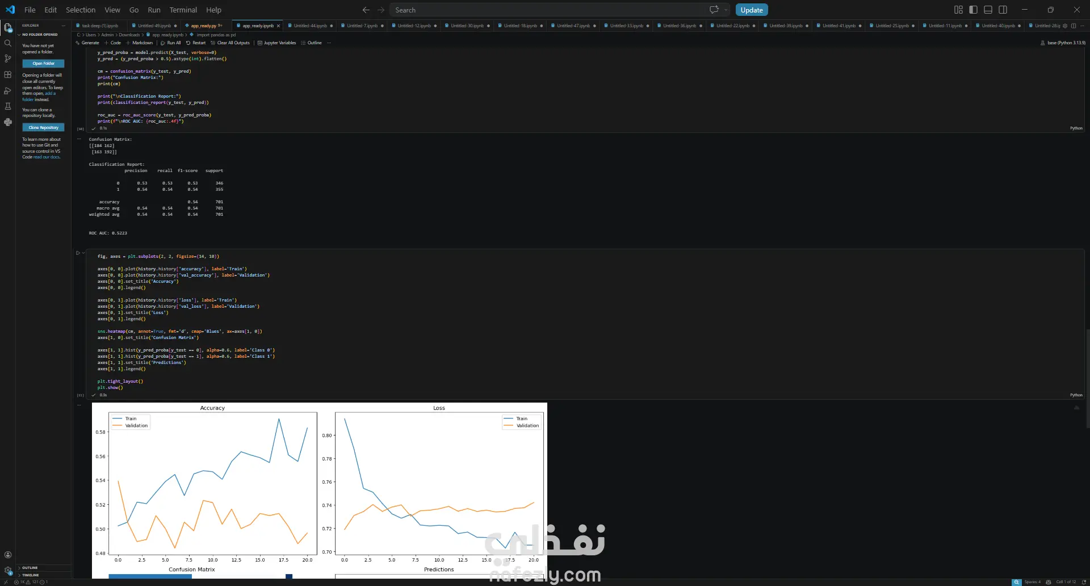Close the app_ready.ipynb tab
Screen dimensions: 1090x586
pyautogui.click(x=278, y=26)
